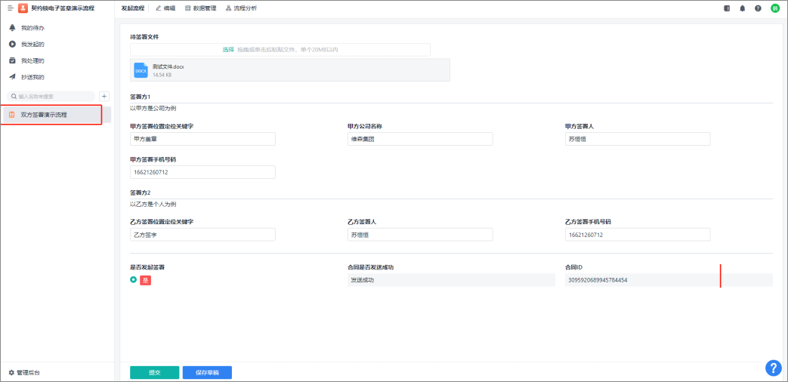Click the orange 契约锁 app logo icon
Image resolution: width=788 pixels, height=382 pixels.
(x=23, y=8)
